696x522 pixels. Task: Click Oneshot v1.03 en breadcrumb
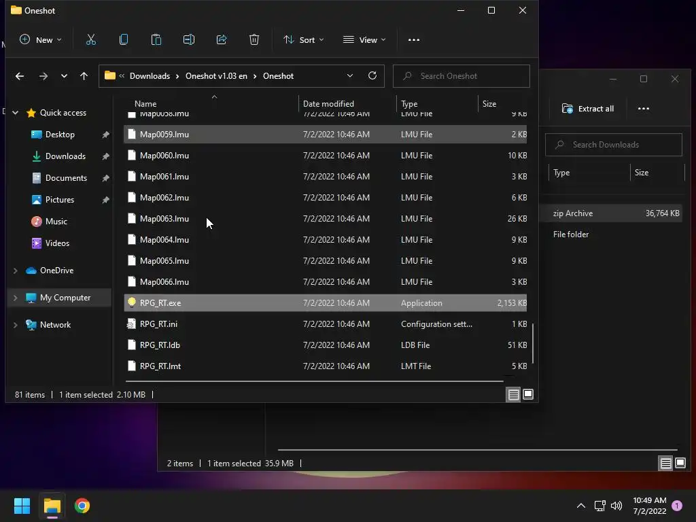216,76
